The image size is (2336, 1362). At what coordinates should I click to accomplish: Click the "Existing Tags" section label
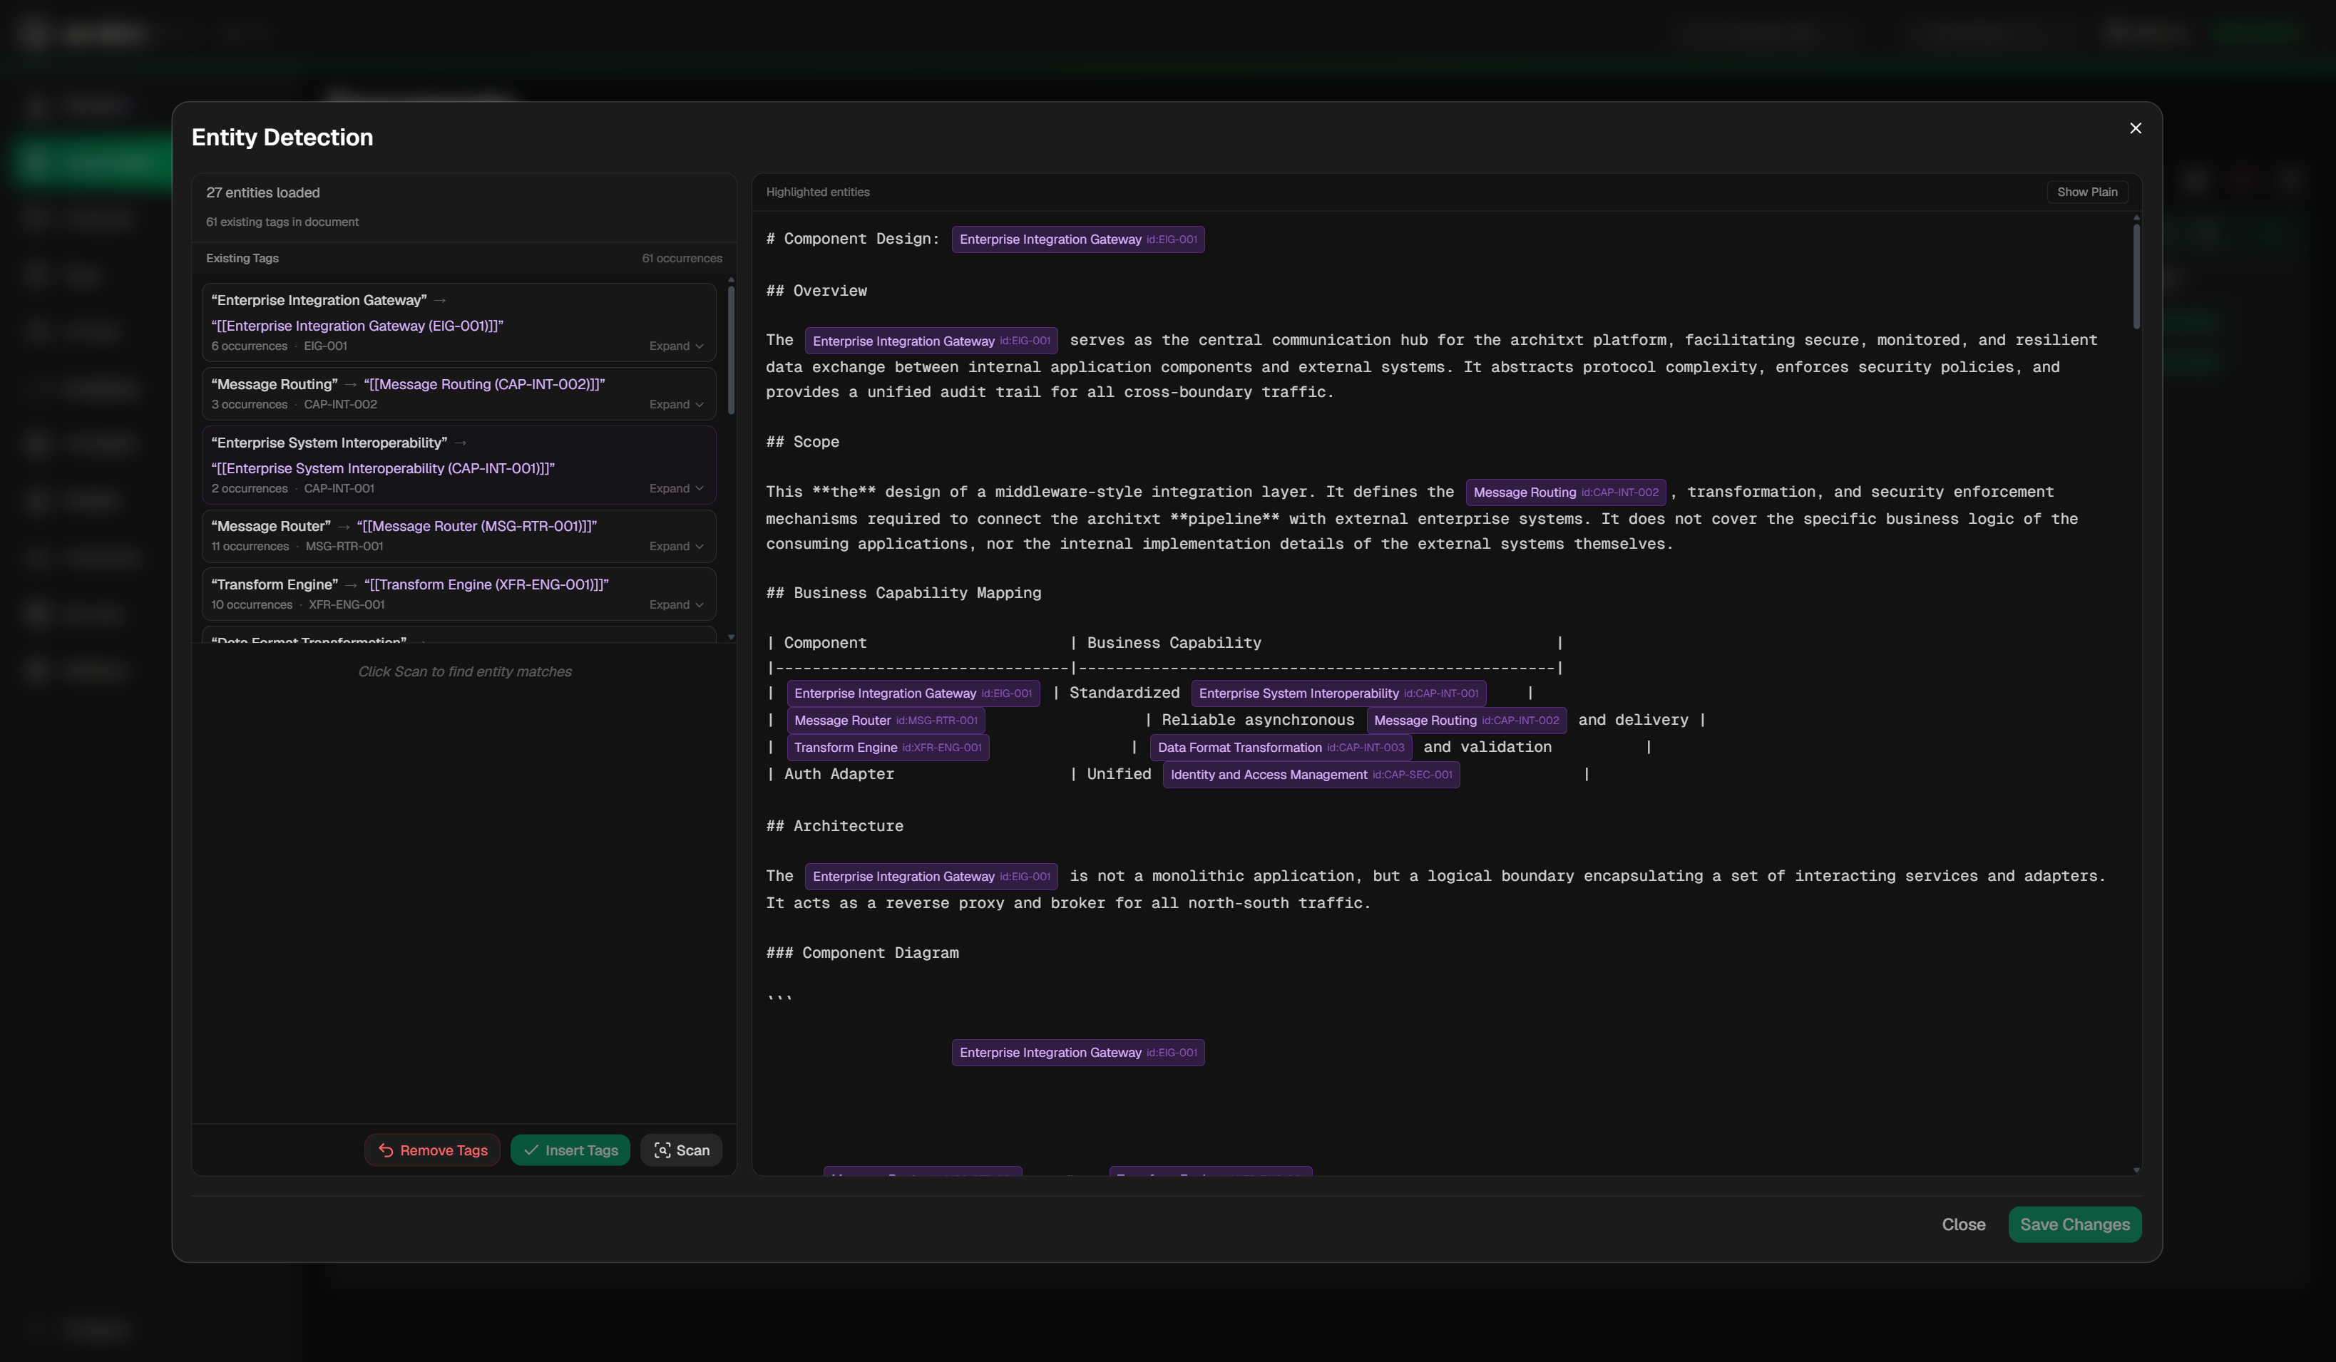click(242, 259)
